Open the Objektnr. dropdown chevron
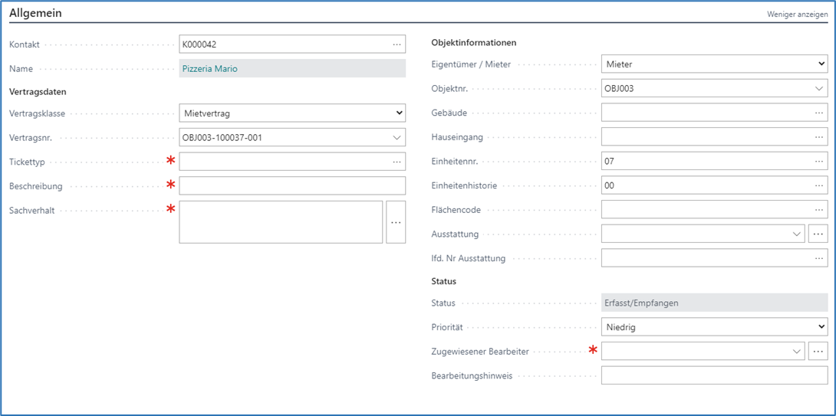The height and width of the screenshot is (416, 836). click(x=819, y=89)
